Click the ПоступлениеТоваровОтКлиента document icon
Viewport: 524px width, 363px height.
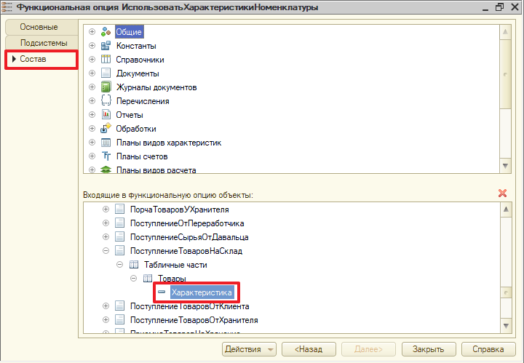[119, 306]
